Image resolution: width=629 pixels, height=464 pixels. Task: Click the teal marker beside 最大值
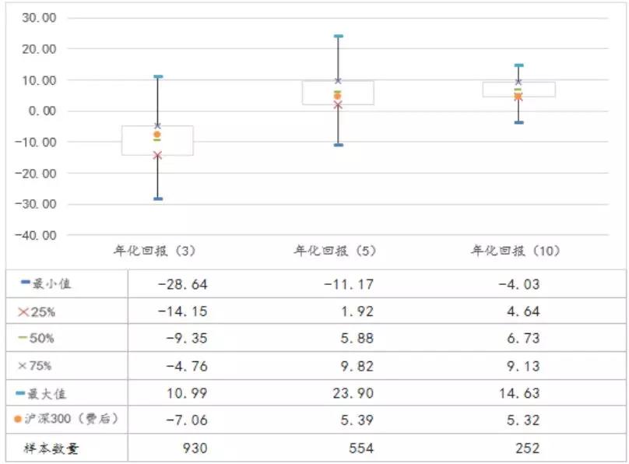pos(24,392)
